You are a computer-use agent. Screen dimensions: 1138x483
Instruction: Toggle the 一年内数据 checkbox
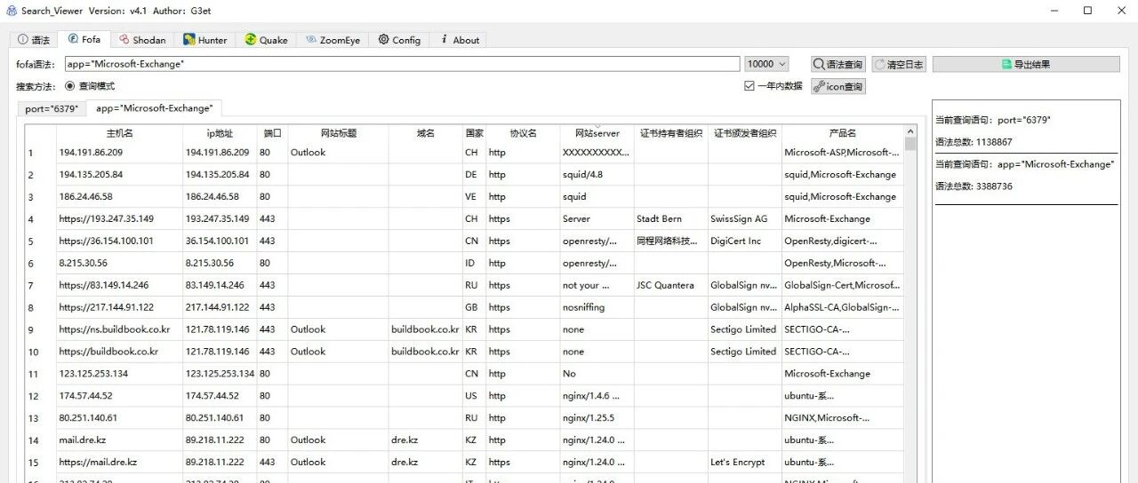(749, 86)
